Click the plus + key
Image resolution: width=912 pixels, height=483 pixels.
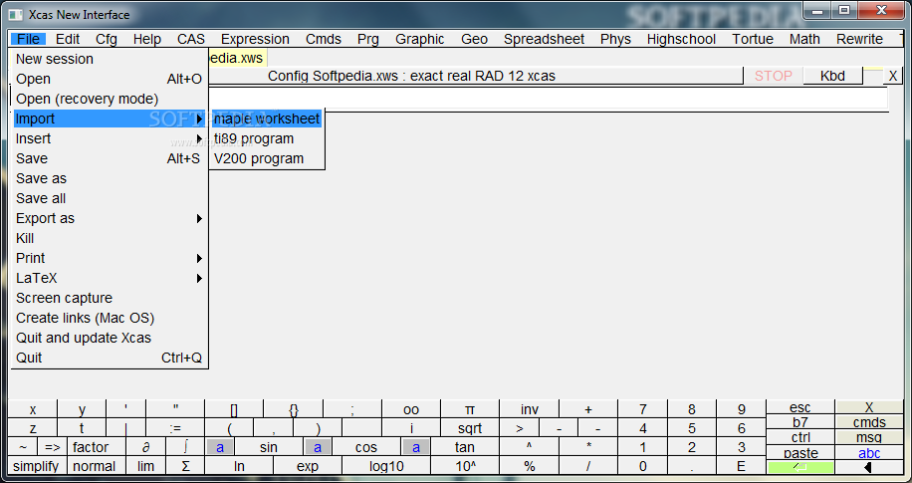click(x=588, y=409)
